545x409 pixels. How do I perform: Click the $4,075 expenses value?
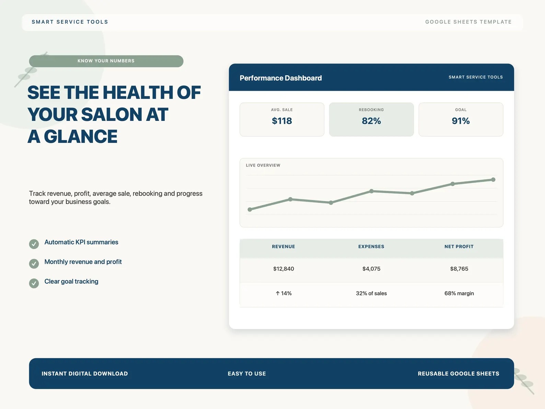pos(371,269)
